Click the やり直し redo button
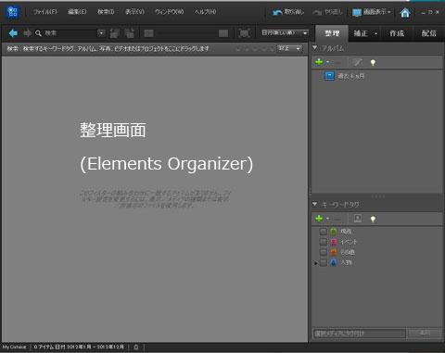 pyautogui.click(x=328, y=12)
